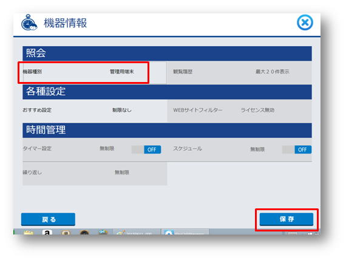This screenshot has height=260, width=346.
Task: Click the round dark icon in the taskbar
Action: click(84, 233)
